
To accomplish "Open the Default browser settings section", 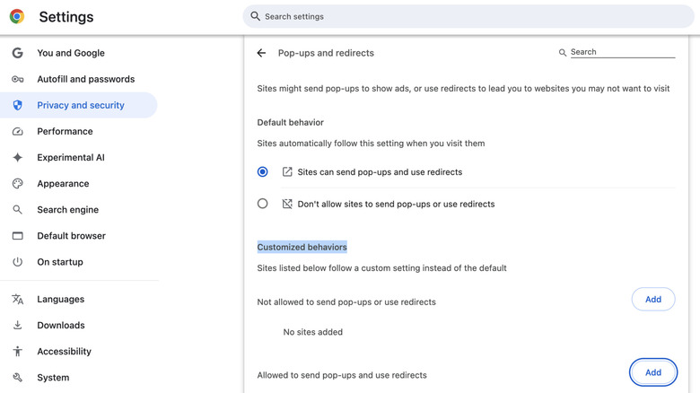I will tap(71, 236).
